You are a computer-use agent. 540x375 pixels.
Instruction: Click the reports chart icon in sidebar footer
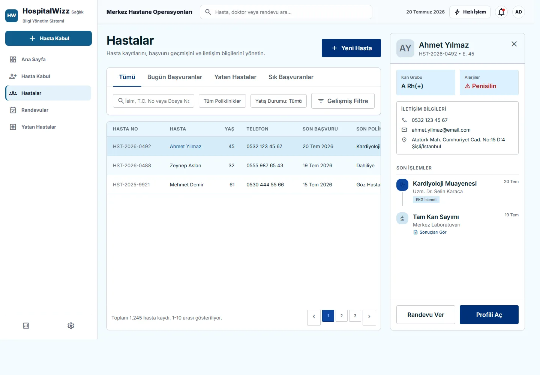(x=26, y=325)
